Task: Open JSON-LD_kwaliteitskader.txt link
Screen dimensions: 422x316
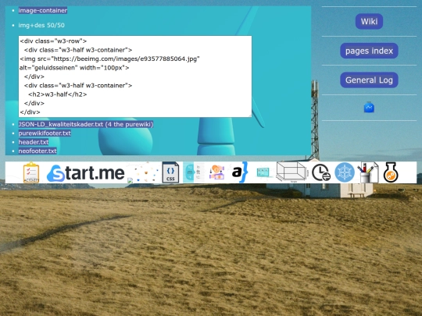Action: pos(86,124)
